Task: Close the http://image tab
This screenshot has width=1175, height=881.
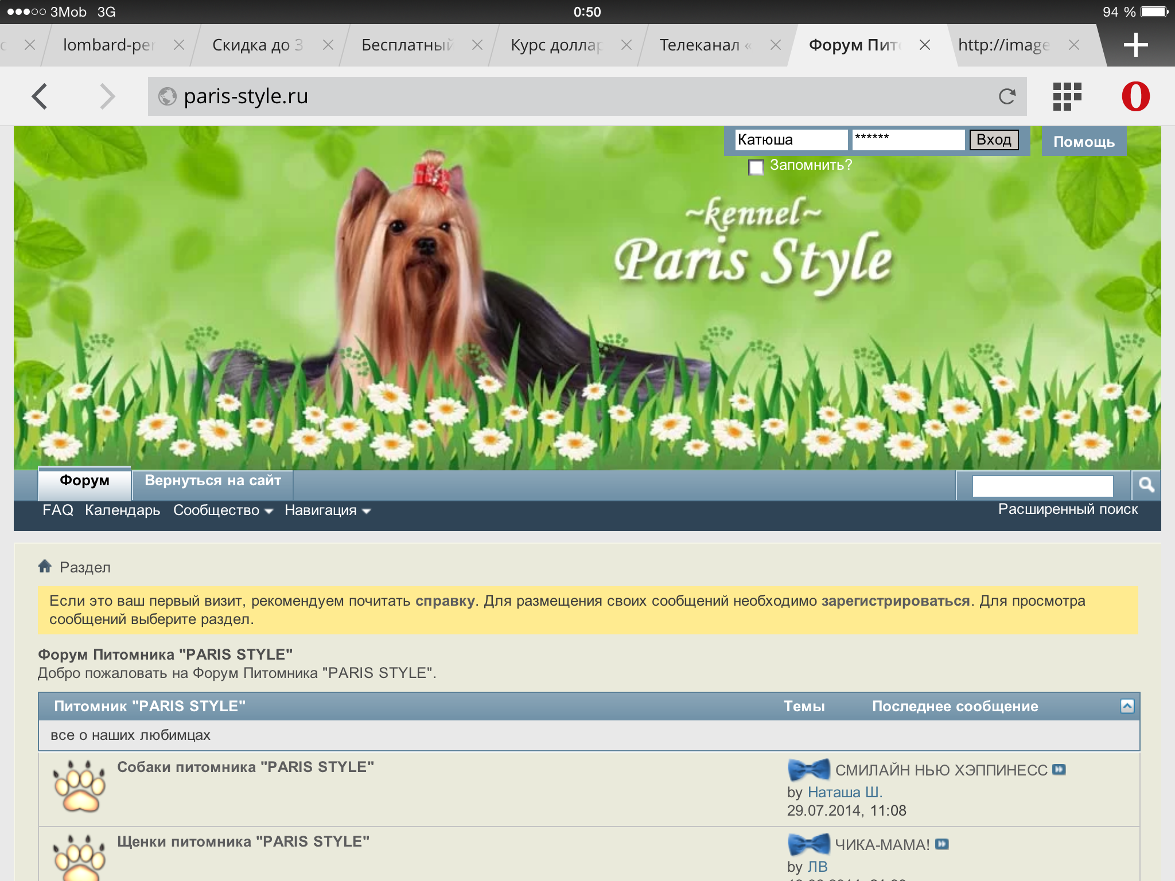Action: pyautogui.click(x=1074, y=45)
